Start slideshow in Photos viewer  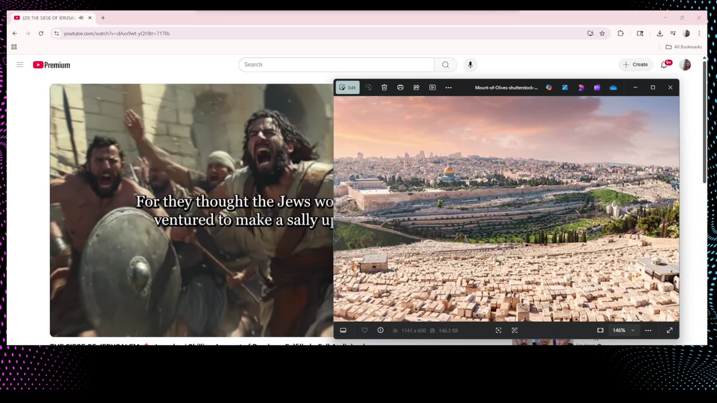[432, 87]
